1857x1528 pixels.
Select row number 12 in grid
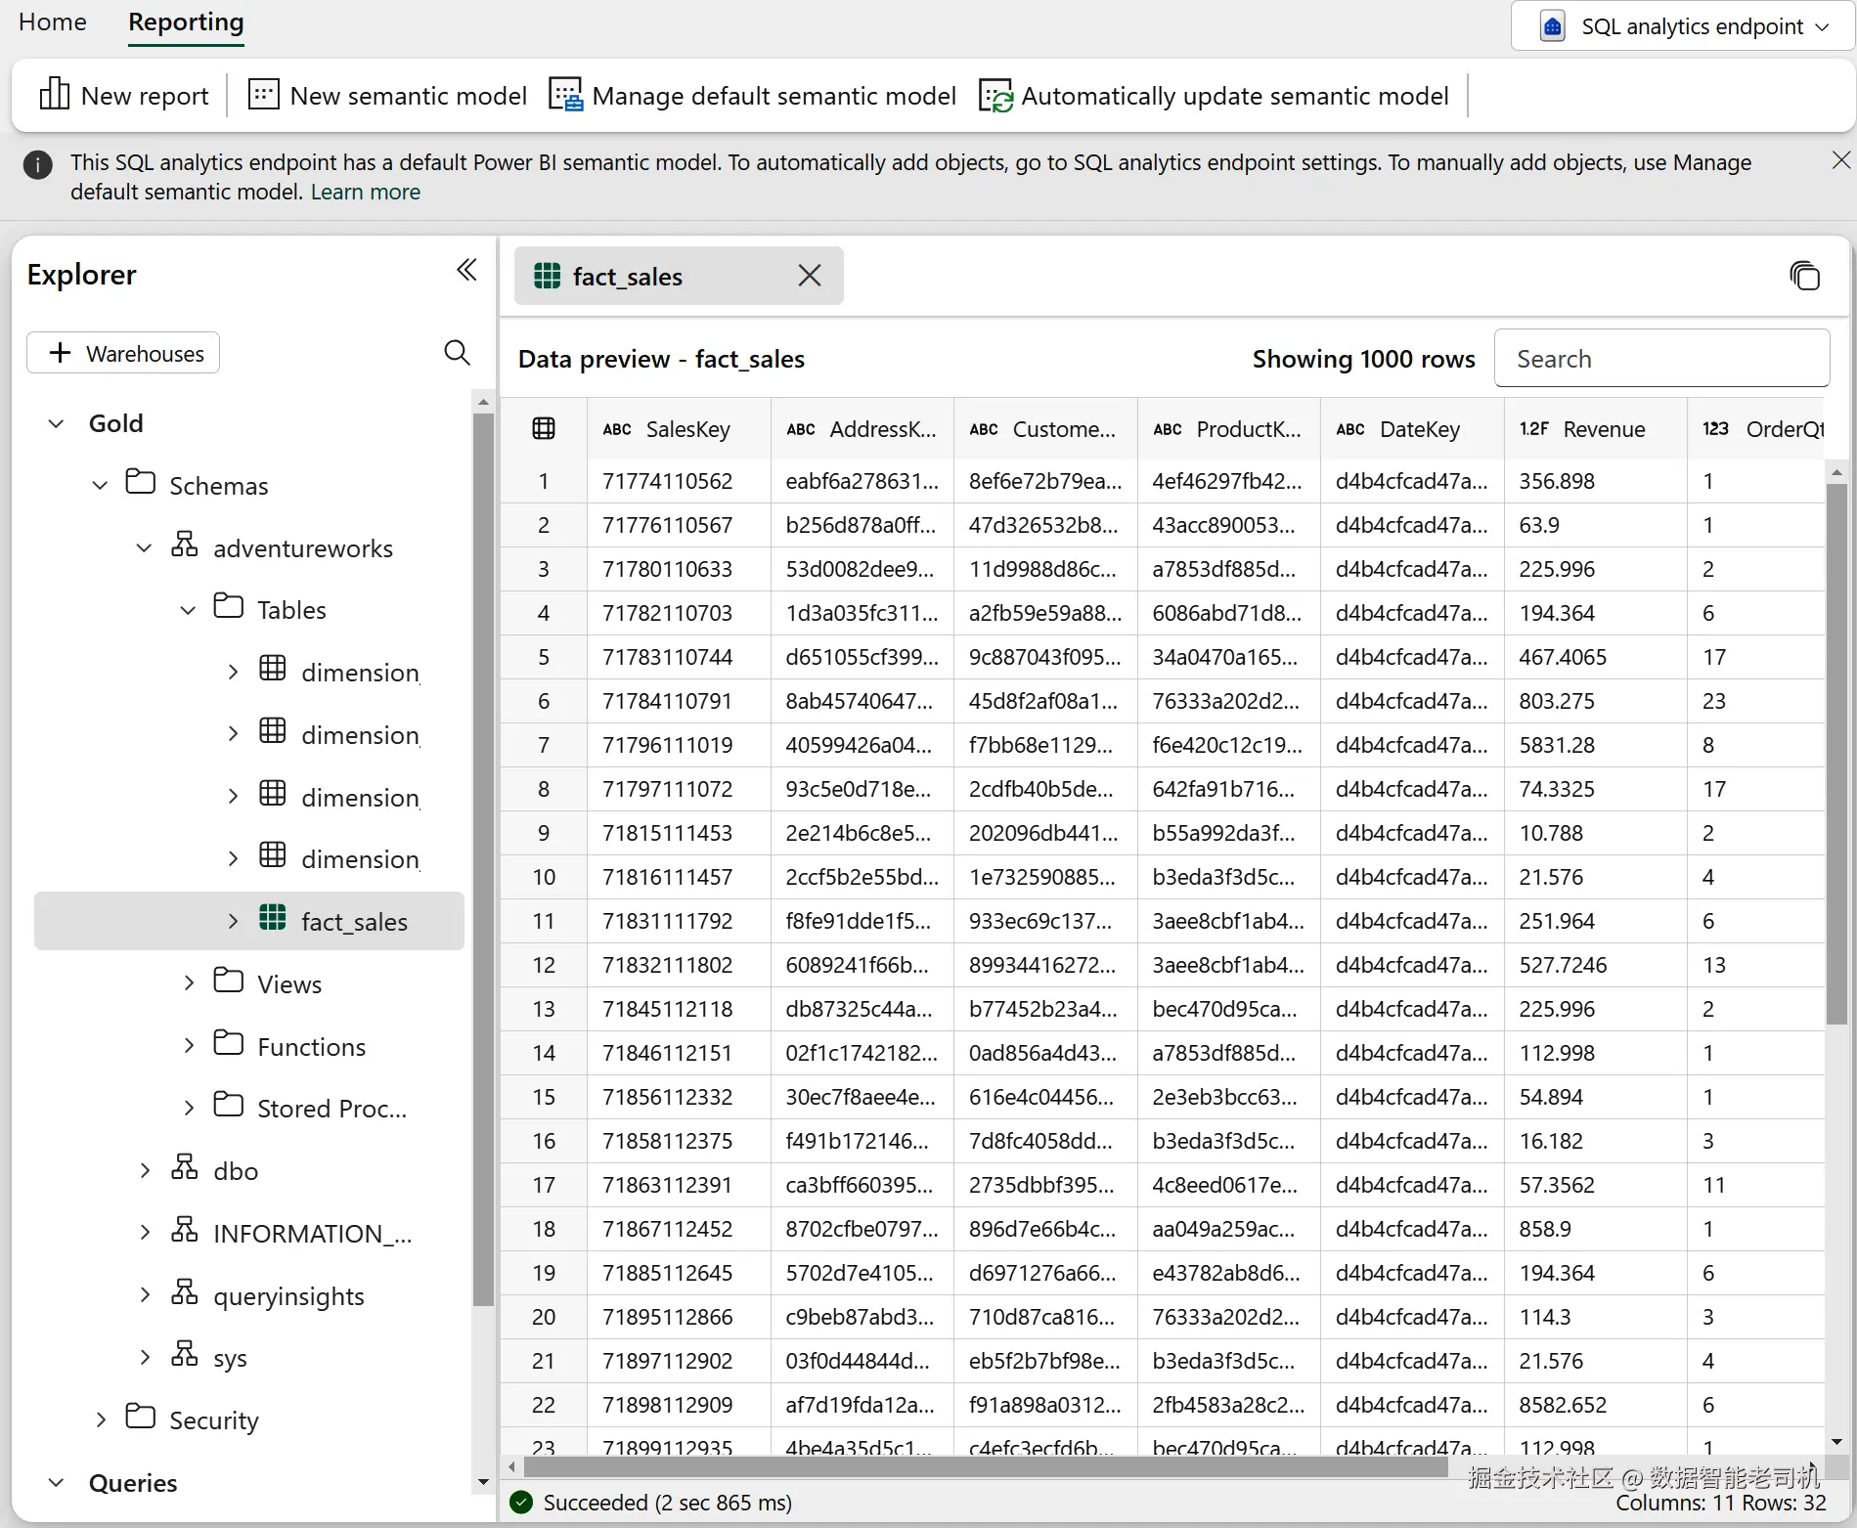(x=544, y=965)
